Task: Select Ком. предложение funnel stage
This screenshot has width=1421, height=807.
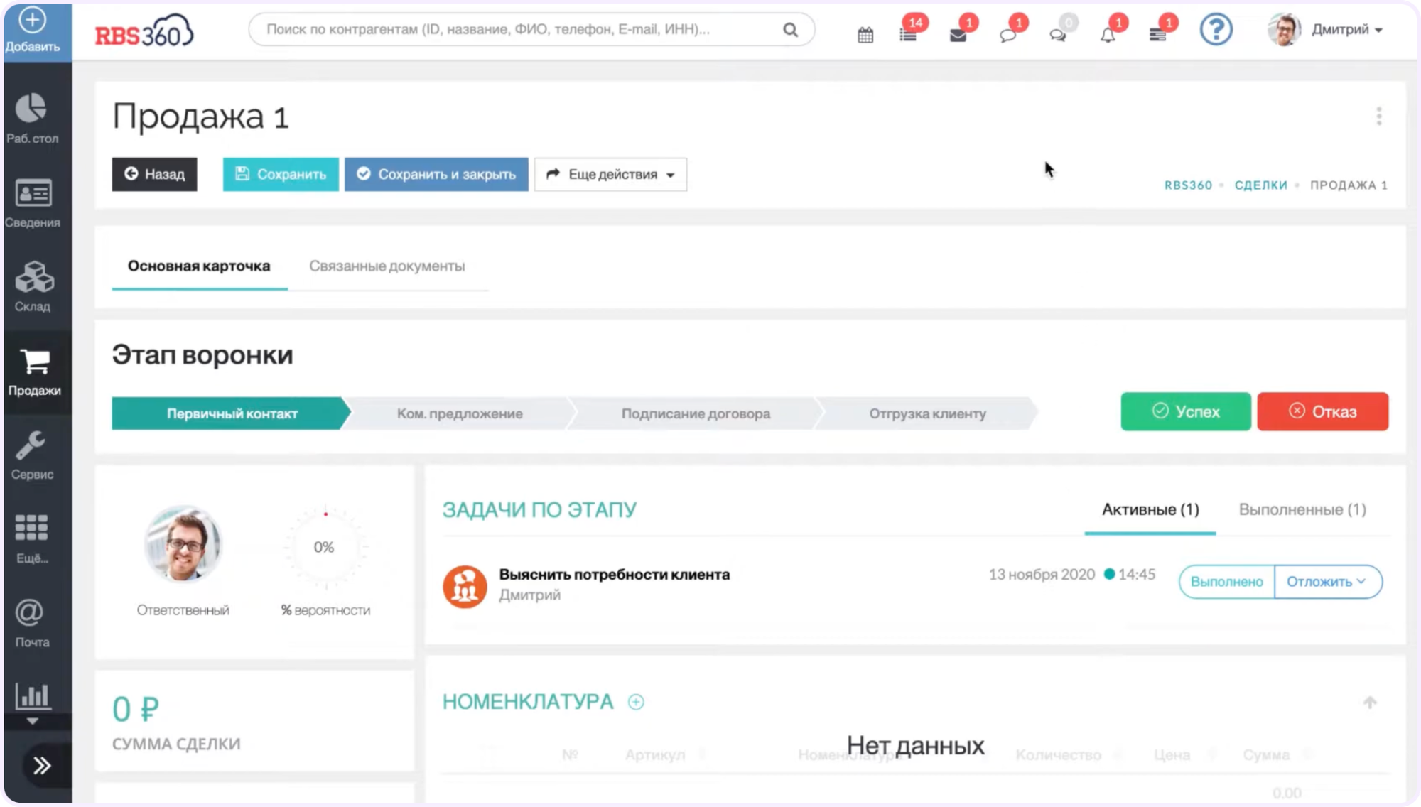Action: coord(460,413)
